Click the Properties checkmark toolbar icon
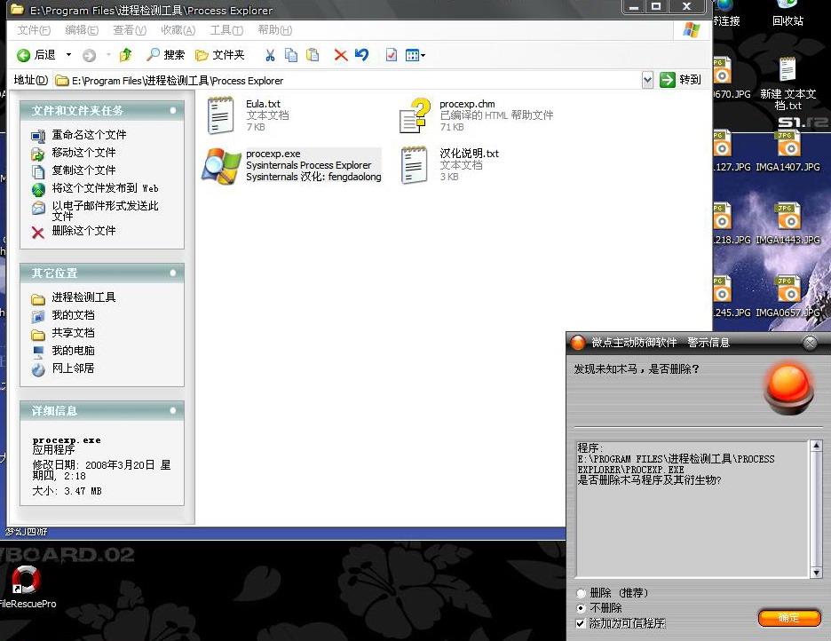The image size is (831, 641). click(x=392, y=55)
